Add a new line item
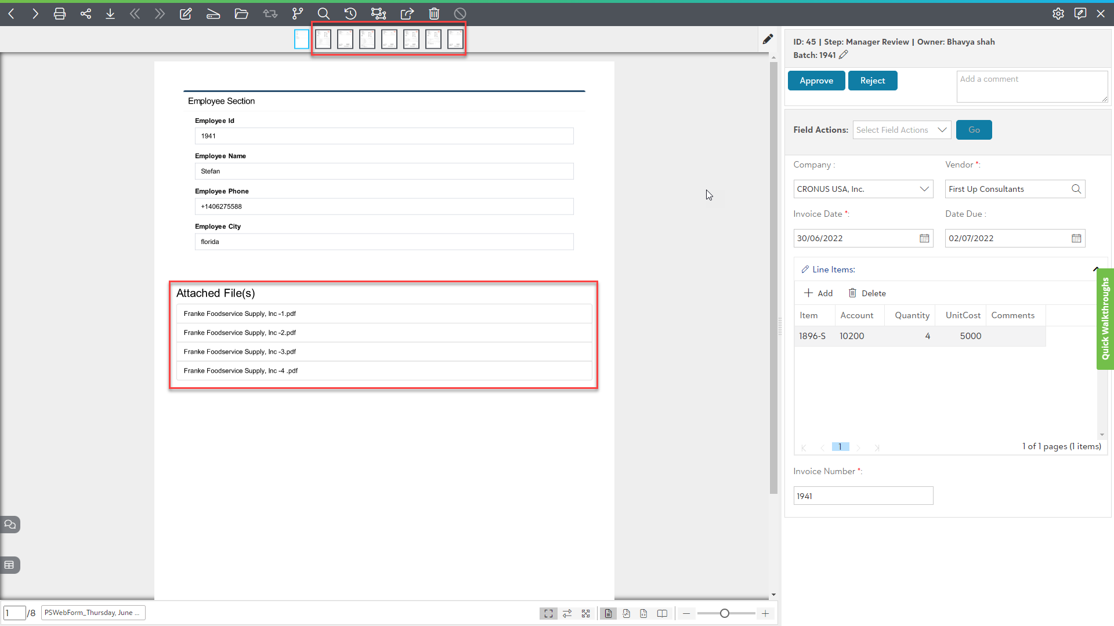 click(x=818, y=293)
